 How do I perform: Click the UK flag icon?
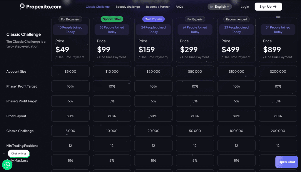(211, 7)
